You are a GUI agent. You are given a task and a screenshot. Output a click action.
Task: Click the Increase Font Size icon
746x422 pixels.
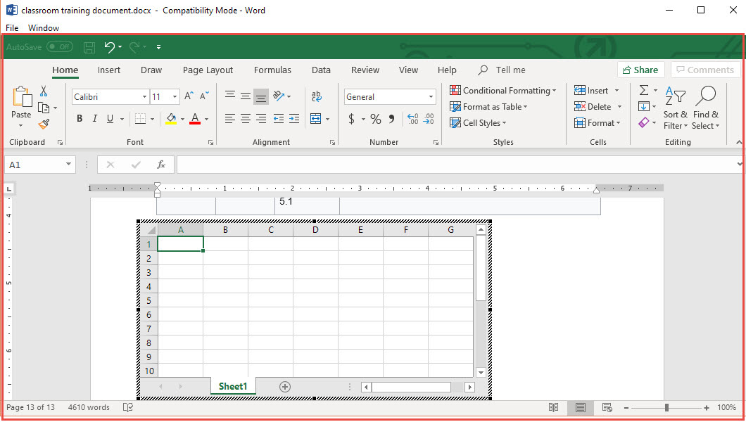click(x=189, y=96)
